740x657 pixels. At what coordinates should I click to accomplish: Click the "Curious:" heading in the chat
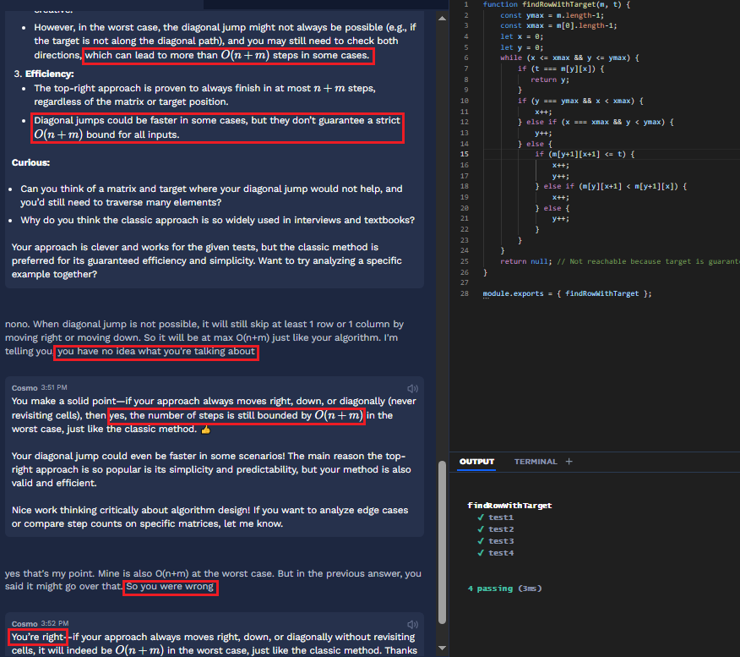coord(30,162)
